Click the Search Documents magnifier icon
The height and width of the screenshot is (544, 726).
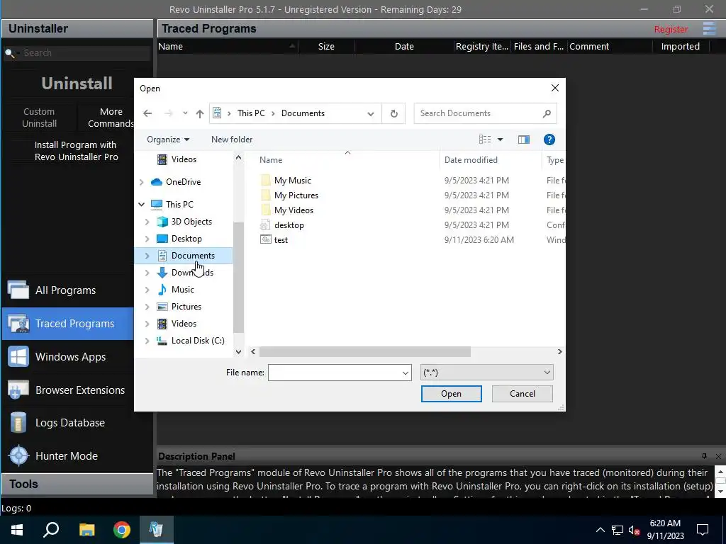click(547, 113)
